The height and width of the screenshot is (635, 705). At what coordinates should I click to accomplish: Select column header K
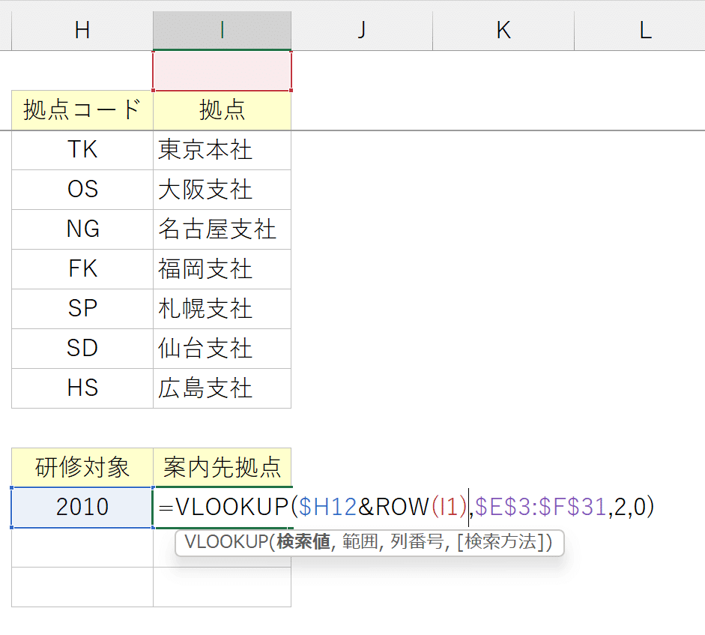(x=503, y=30)
